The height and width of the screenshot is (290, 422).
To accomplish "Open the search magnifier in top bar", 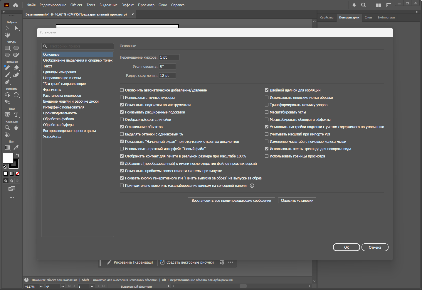I will [364, 5].
